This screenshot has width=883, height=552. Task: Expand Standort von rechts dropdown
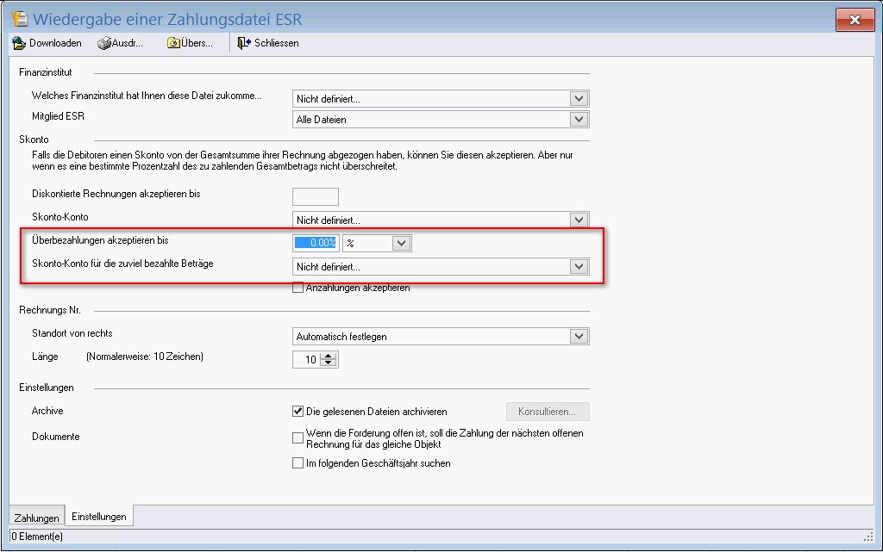pos(579,337)
